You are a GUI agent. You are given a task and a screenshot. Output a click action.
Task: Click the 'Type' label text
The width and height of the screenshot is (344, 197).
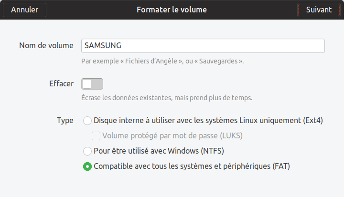pyautogui.click(x=65, y=121)
